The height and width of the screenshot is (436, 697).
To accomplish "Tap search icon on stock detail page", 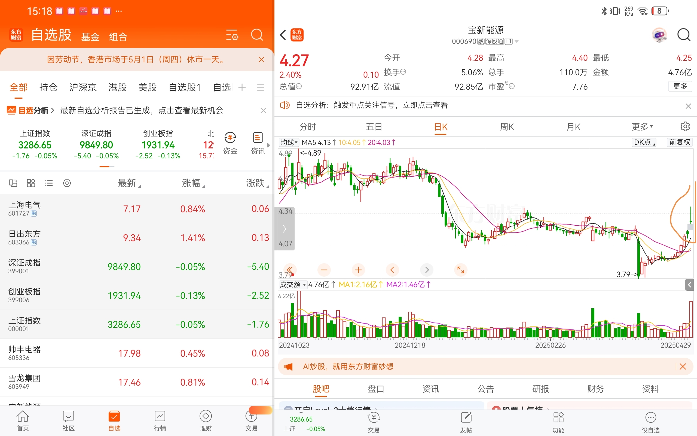I will pyautogui.click(x=684, y=35).
